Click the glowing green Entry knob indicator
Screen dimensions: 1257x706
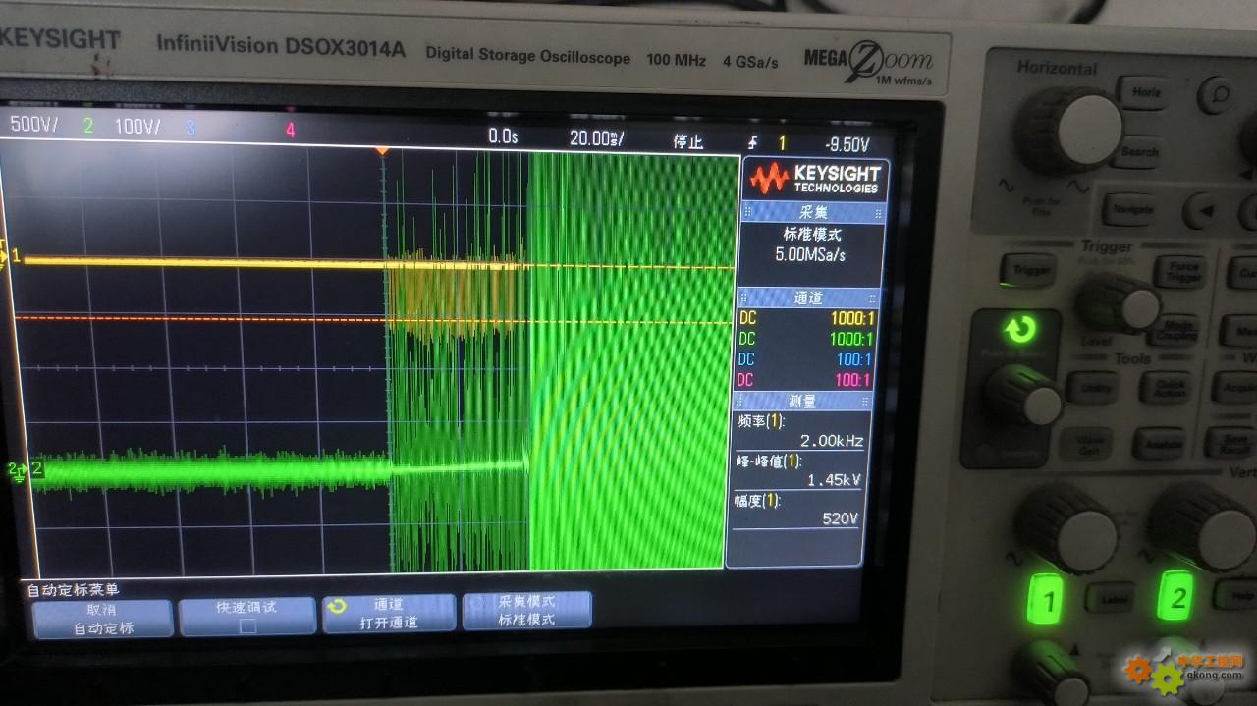pos(1019,329)
